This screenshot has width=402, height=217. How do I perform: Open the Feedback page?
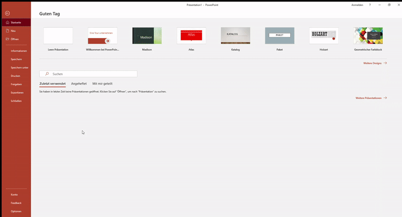click(x=16, y=203)
